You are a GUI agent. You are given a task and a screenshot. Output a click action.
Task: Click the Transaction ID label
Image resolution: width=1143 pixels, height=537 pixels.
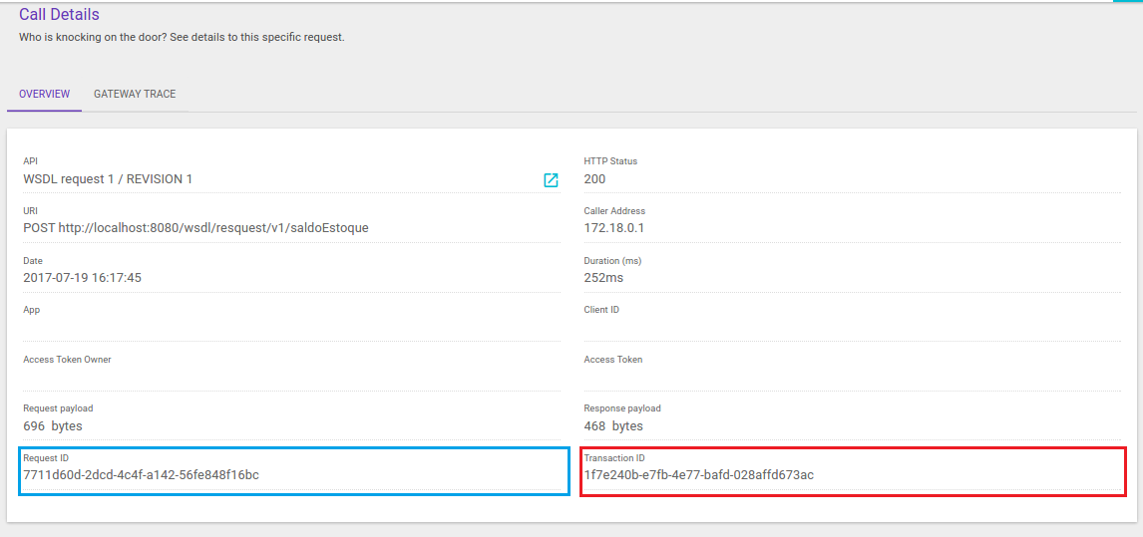click(x=614, y=458)
